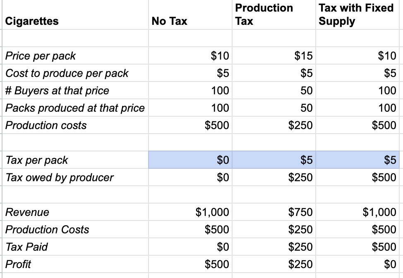
Task: Click # Buyers value under No Tax
Action: [190, 91]
